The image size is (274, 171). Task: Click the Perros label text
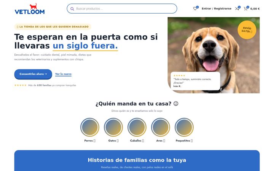pyautogui.click(x=88, y=141)
